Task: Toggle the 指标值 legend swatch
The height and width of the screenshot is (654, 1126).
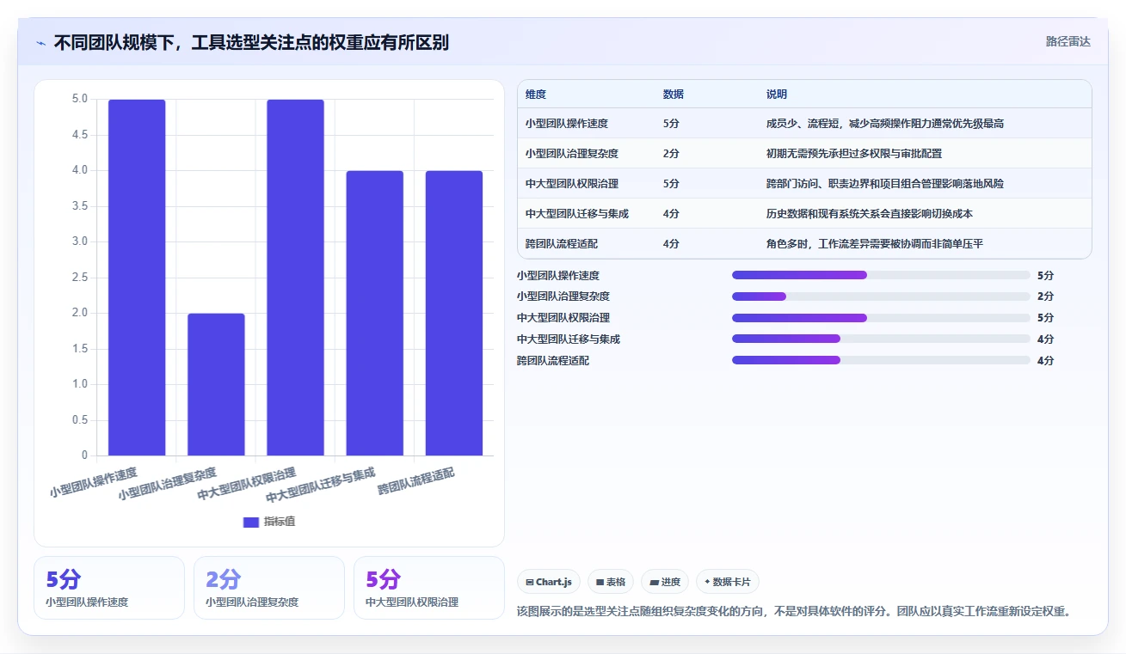Action: click(251, 522)
